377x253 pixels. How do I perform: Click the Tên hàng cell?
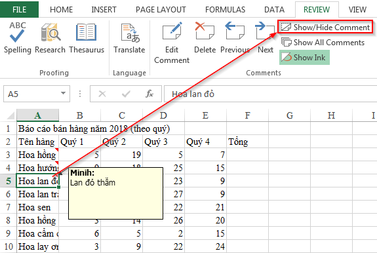coord(37,142)
